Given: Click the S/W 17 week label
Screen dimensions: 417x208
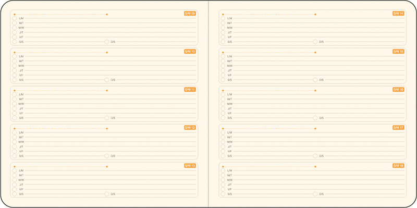Looking at the screenshot, I should pos(398,128).
